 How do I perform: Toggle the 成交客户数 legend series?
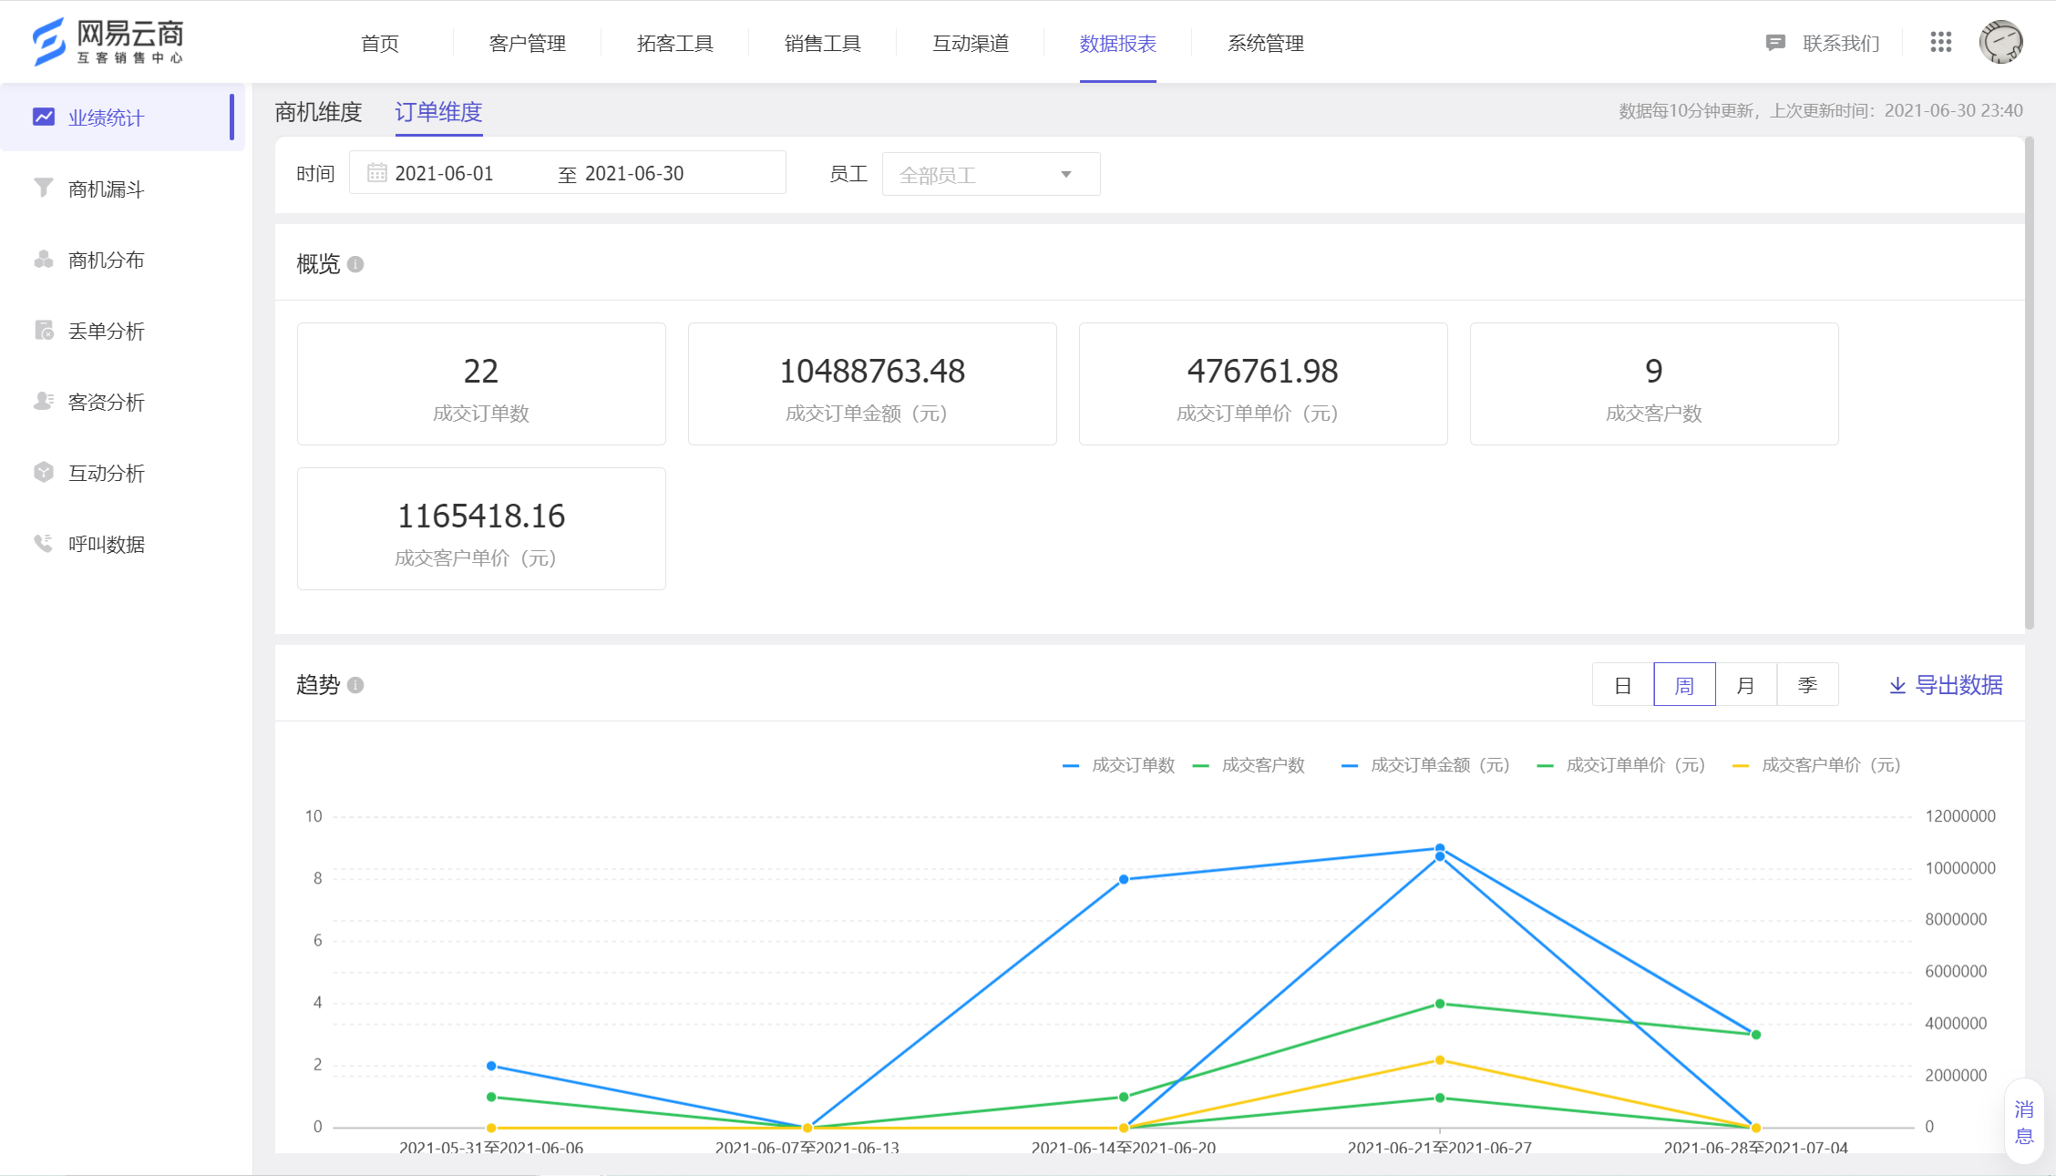pyautogui.click(x=1249, y=765)
